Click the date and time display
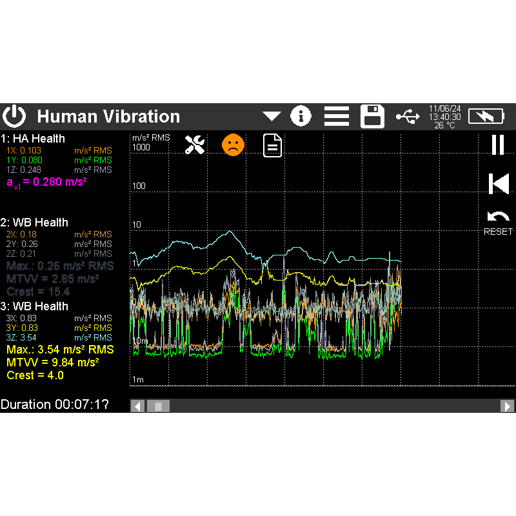The width and height of the screenshot is (516, 516). pos(445,116)
